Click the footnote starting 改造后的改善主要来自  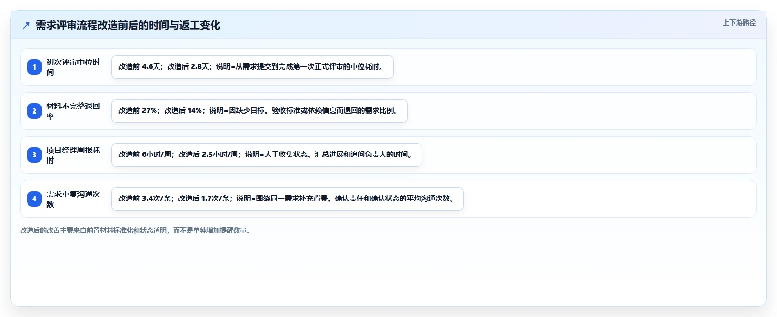(135, 230)
